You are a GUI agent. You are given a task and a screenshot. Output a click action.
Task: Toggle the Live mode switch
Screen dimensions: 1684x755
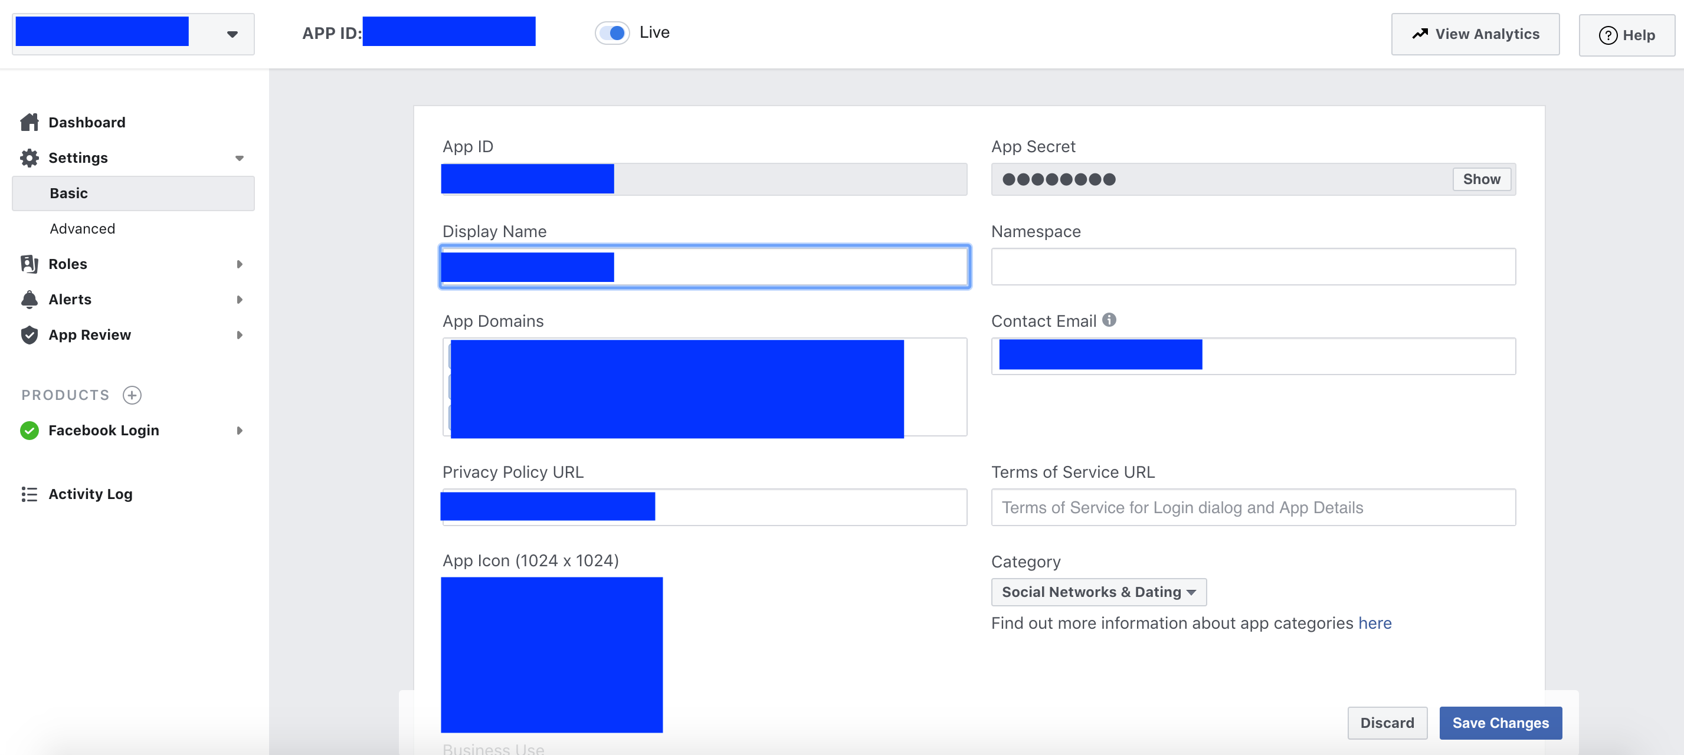612,32
